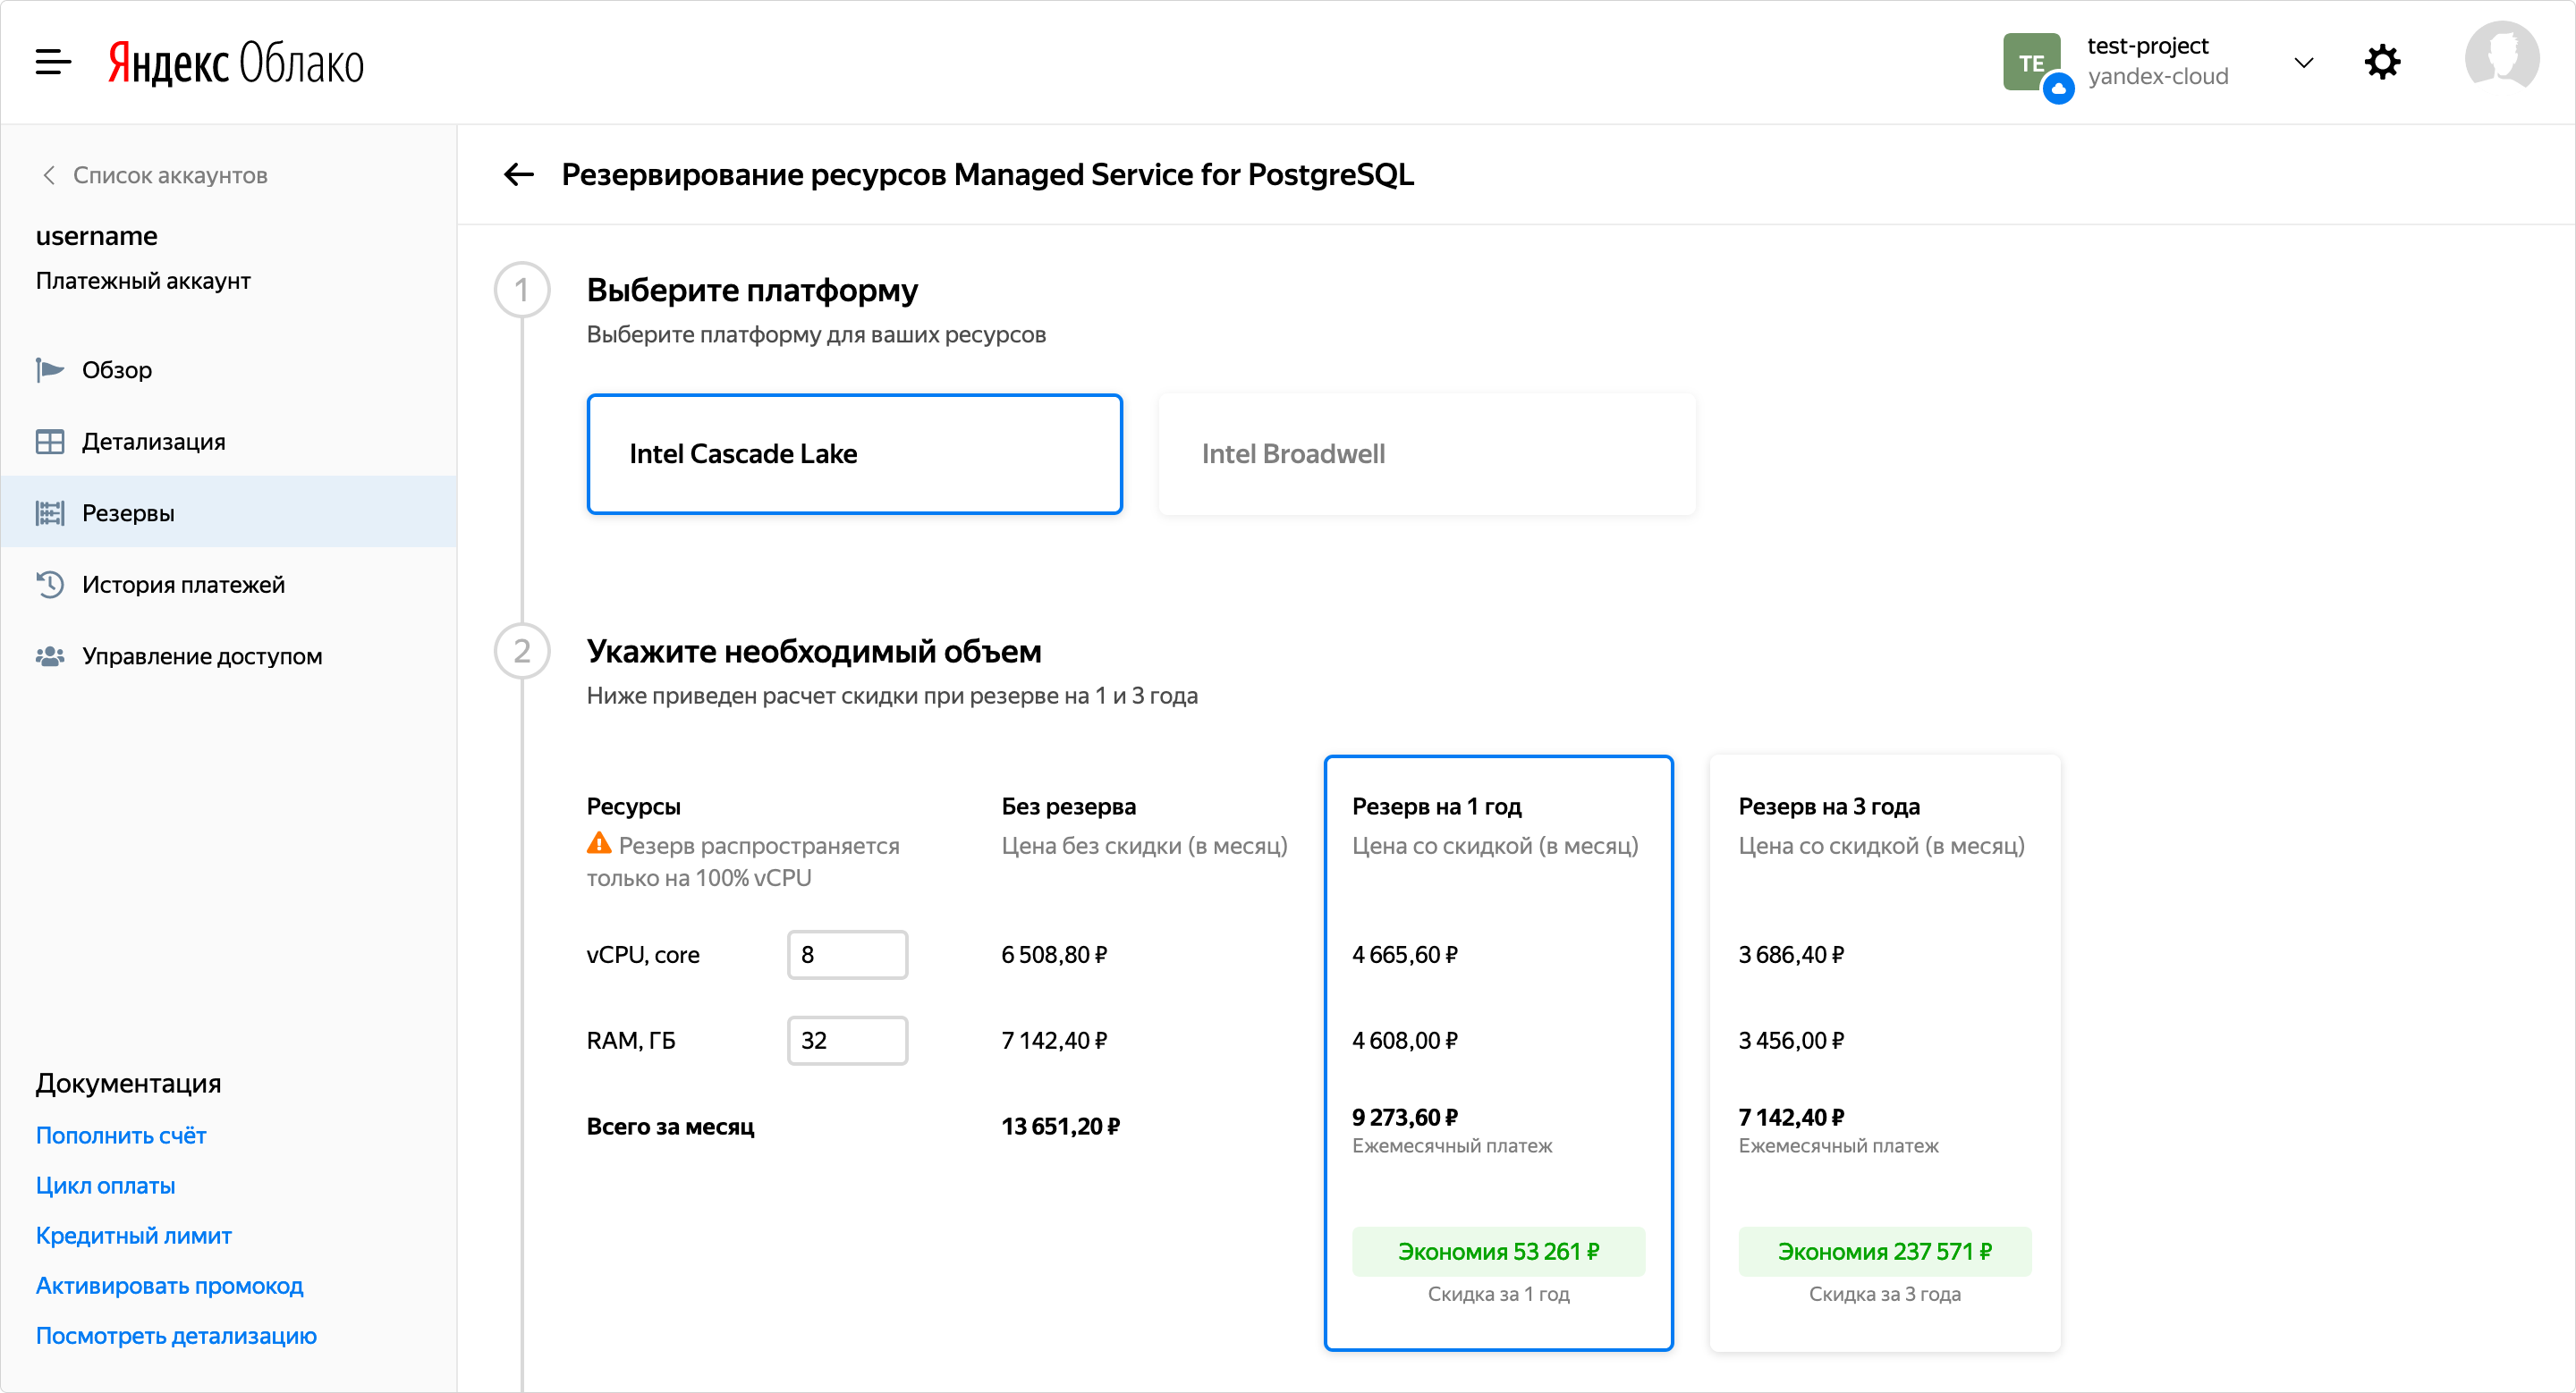Open Кредитный лимит link
The width and height of the screenshot is (2576, 1393).
pyautogui.click(x=133, y=1237)
